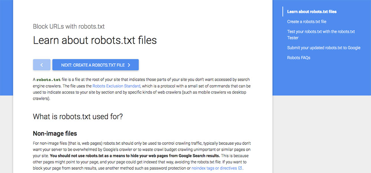
Task: Open the Robots Exclusion Standard link
Action: click(x=116, y=86)
